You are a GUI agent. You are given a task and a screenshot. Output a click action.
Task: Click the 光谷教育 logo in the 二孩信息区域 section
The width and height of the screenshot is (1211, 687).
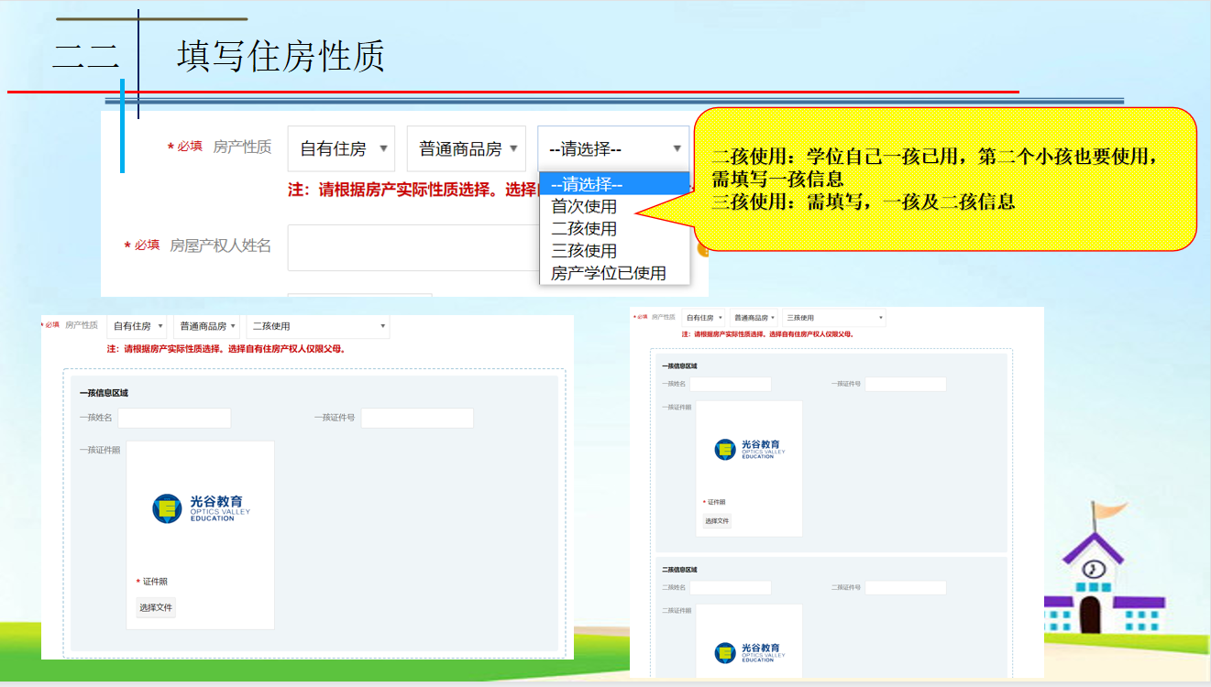point(749,652)
